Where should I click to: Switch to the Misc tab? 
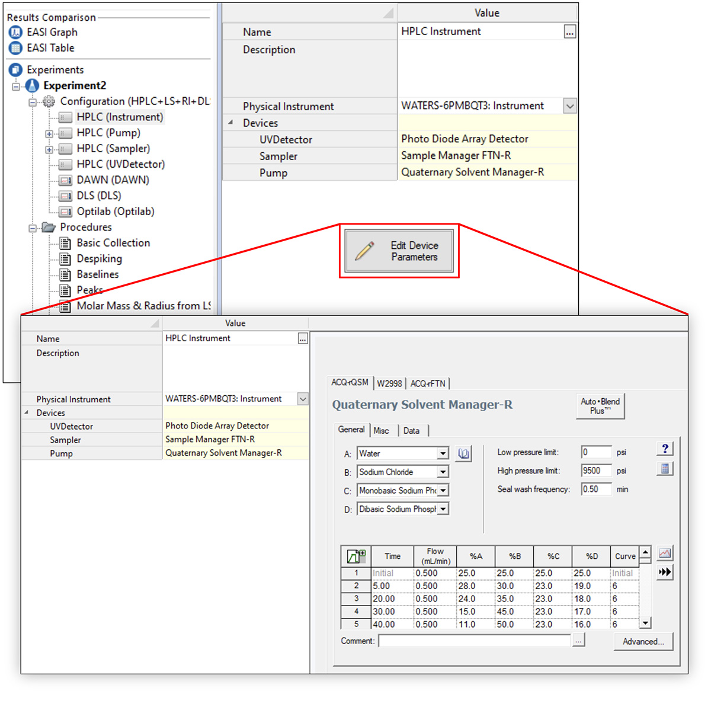pos(382,431)
